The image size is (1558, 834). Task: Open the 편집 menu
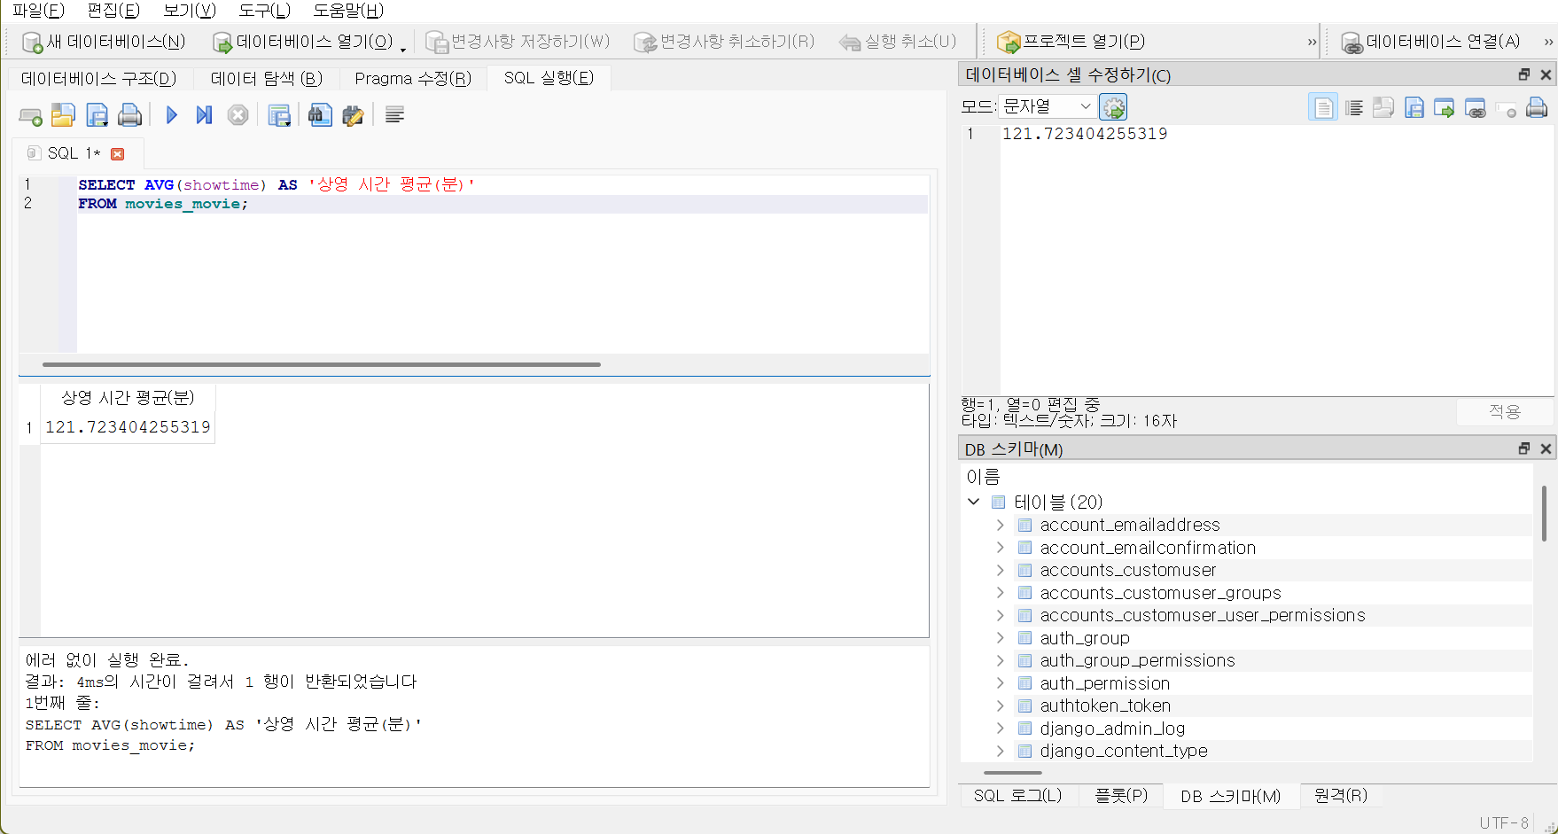click(x=113, y=11)
